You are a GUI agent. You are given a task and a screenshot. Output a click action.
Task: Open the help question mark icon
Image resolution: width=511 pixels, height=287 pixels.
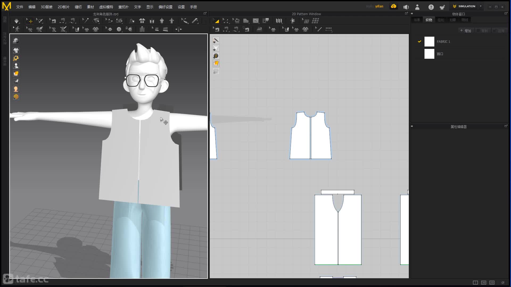tap(431, 7)
